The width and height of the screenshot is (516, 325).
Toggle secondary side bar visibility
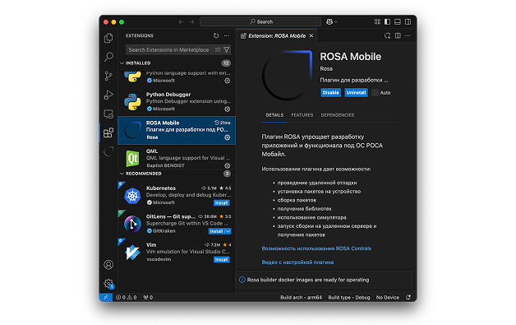408,21
